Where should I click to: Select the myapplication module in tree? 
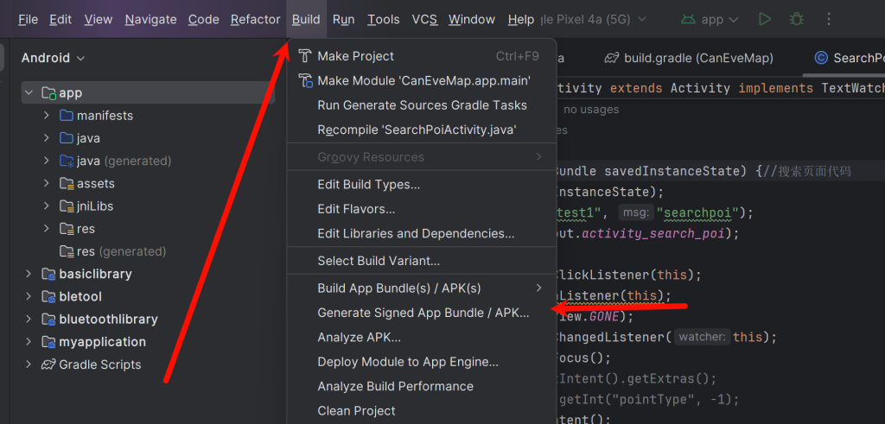coord(102,342)
